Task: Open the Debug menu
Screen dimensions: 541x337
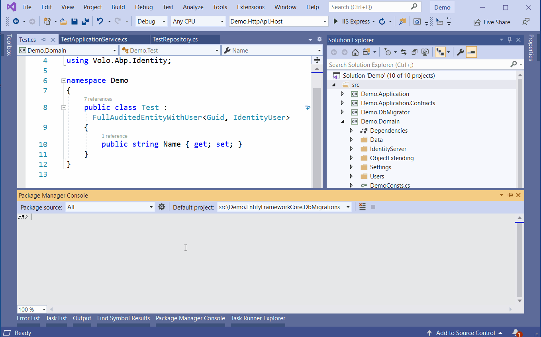Action: [143, 7]
